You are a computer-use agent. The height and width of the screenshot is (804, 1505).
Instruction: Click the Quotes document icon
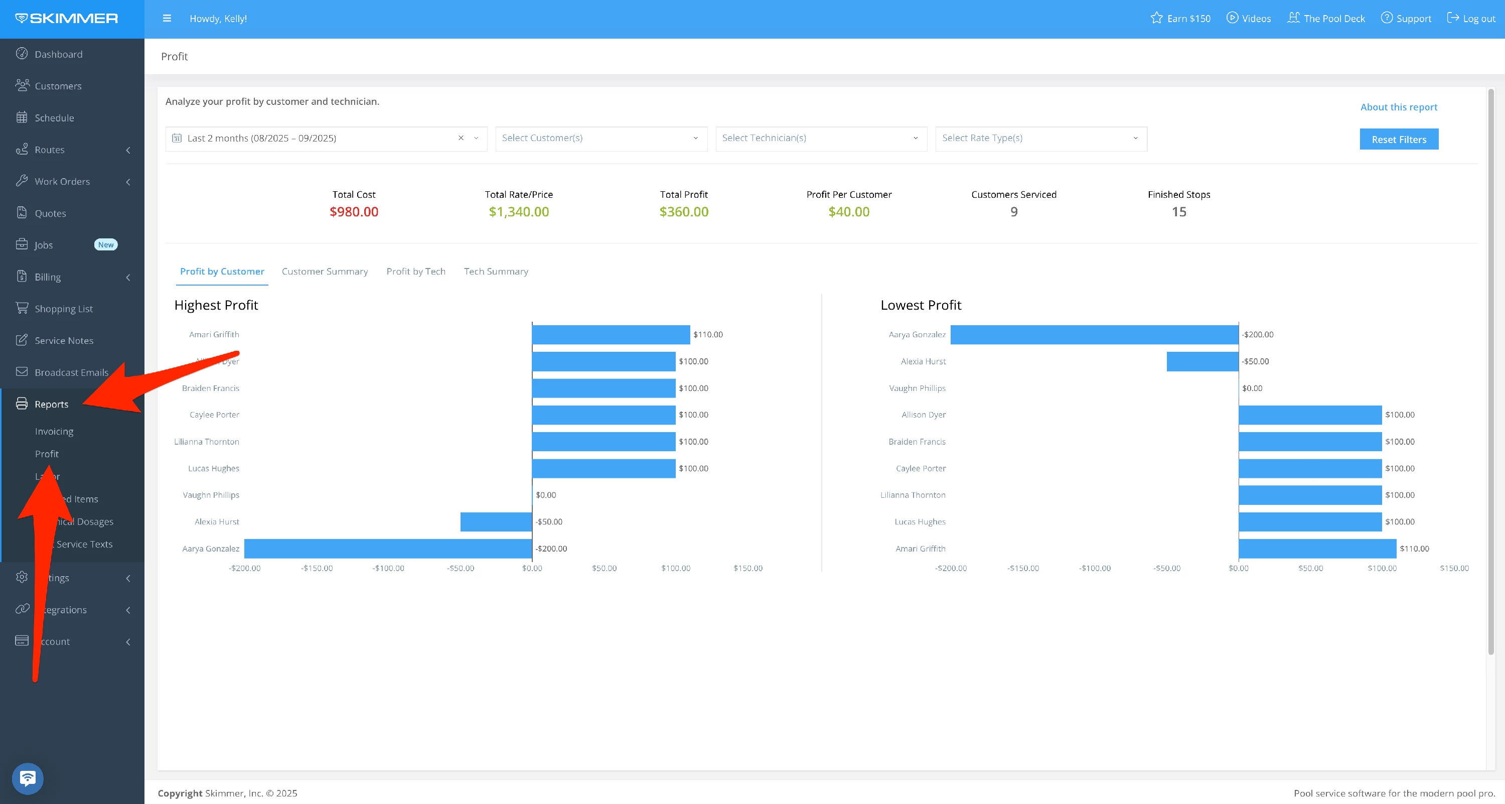coord(22,213)
